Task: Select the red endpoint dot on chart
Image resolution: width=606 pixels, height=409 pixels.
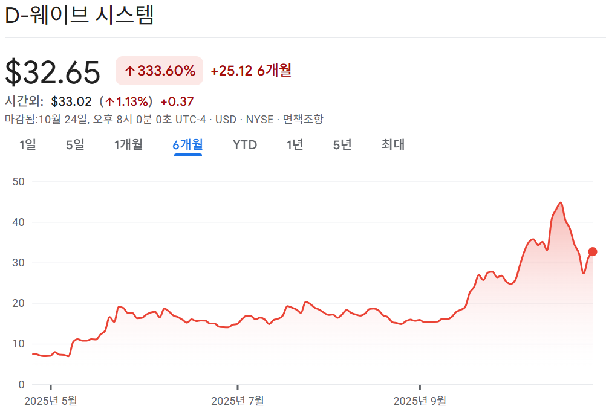Action: tap(593, 251)
